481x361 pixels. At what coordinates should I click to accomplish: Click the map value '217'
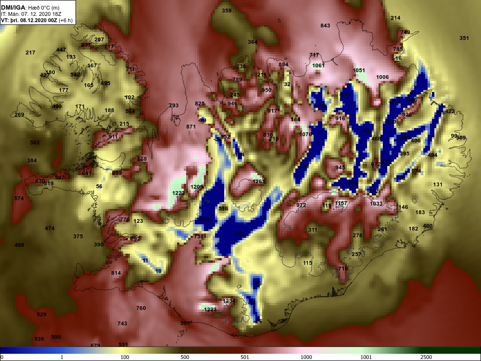point(30,52)
